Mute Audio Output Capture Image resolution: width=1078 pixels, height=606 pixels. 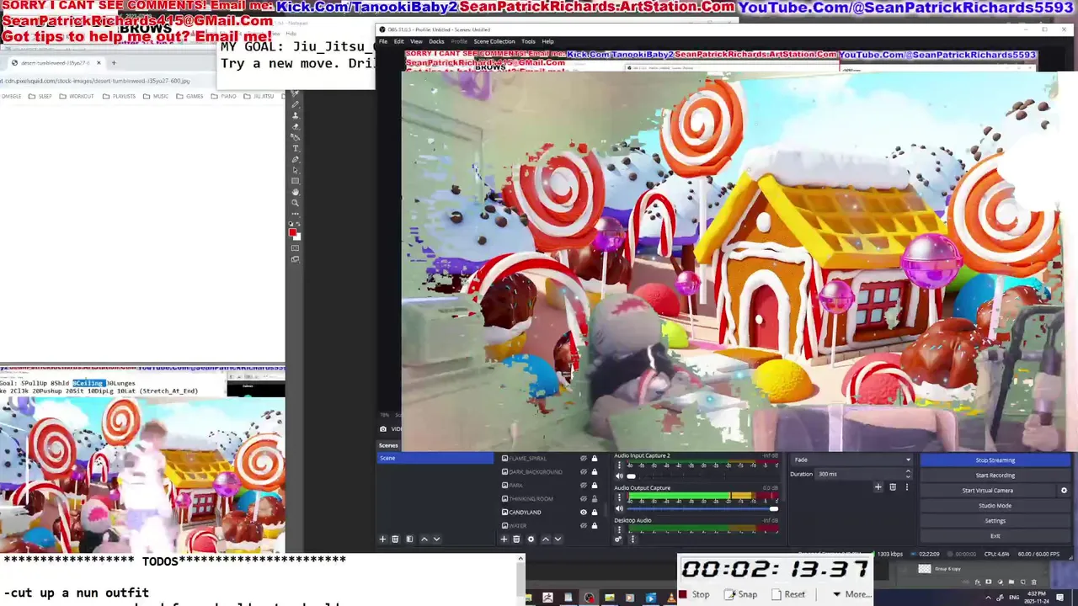coord(619,508)
